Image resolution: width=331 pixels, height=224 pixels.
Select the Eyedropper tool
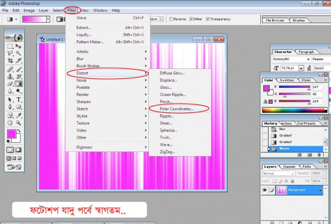[x=19, y=115]
